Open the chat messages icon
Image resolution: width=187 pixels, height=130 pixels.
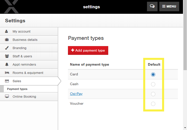152,7
